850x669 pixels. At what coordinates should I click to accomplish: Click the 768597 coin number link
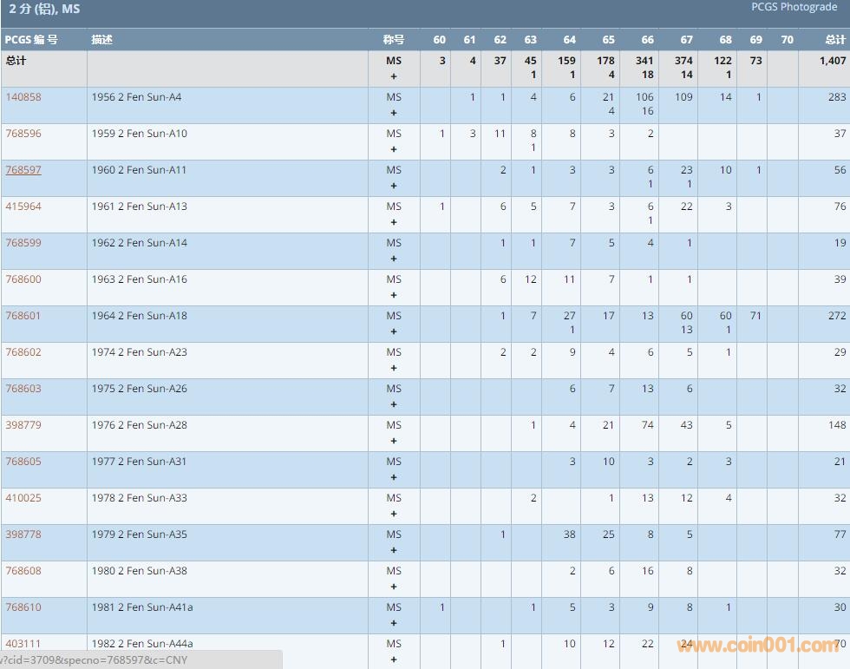click(23, 170)
